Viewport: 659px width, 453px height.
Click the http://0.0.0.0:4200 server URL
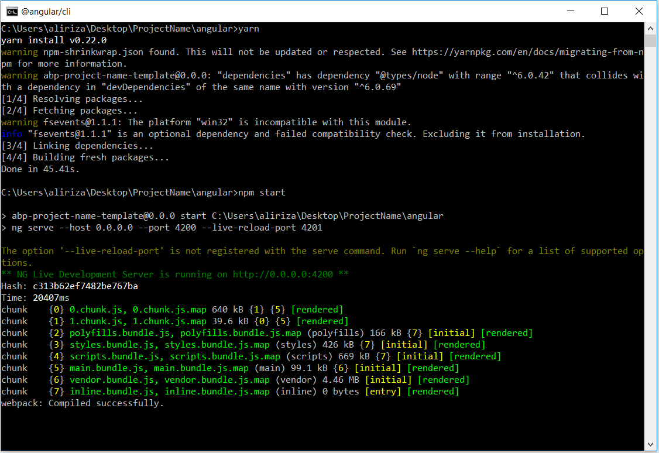283,274
